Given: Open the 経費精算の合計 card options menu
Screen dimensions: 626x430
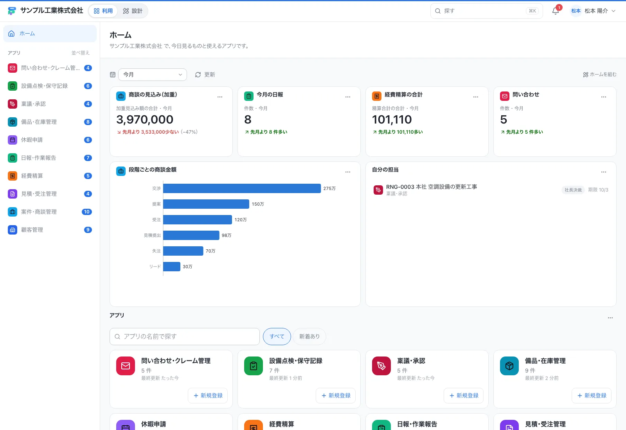Looking at the screenshot, I should tap(476, 97).
